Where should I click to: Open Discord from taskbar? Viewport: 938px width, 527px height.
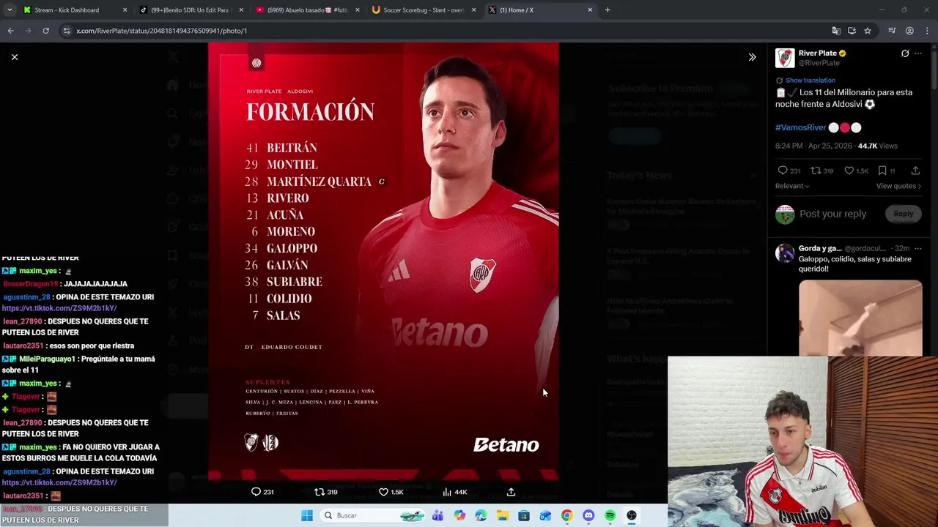coord(588,515)
